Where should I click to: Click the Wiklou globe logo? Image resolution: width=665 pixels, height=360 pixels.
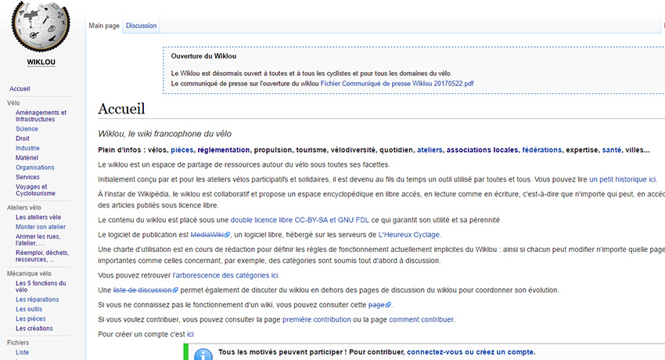[x=41, y=26]
